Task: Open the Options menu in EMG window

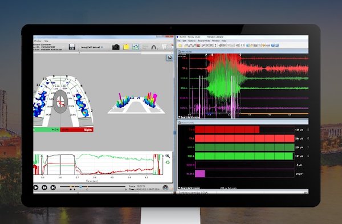Action: coord(192,41)
